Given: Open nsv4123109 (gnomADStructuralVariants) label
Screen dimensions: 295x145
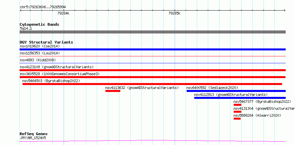Looking at the screenshot, I should coord(57,67).
